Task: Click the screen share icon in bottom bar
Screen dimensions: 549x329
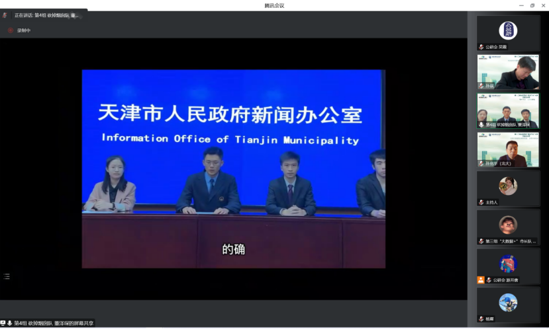Action: [x=3, y=323]
